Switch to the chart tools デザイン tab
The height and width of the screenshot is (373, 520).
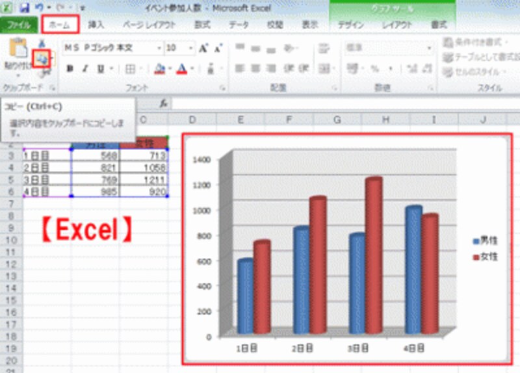351,25
